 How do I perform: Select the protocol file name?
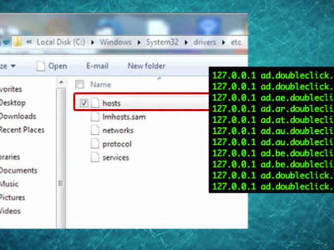[117, 144]
